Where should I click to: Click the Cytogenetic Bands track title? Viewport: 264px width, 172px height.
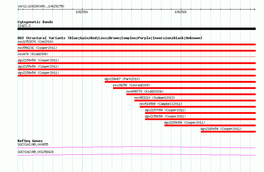(35, 22)
